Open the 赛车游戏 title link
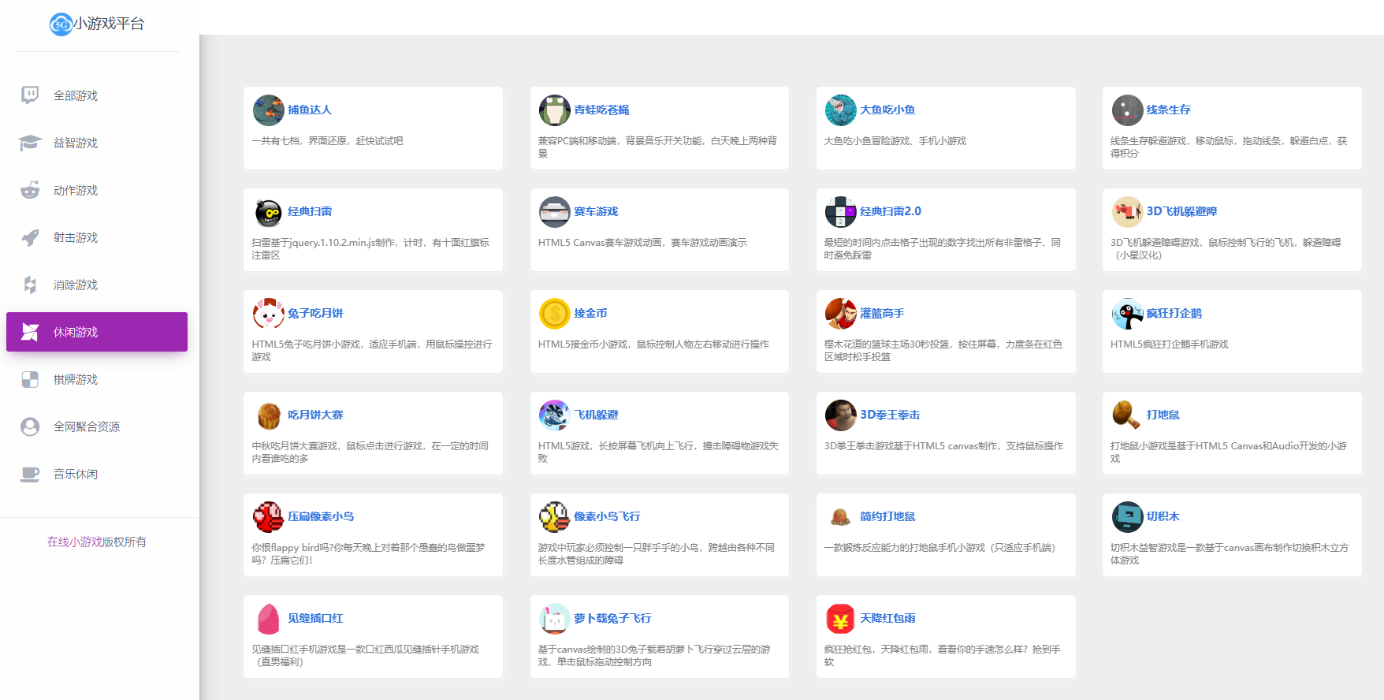This screenshot has height=700, width=1384. [596, 211]
